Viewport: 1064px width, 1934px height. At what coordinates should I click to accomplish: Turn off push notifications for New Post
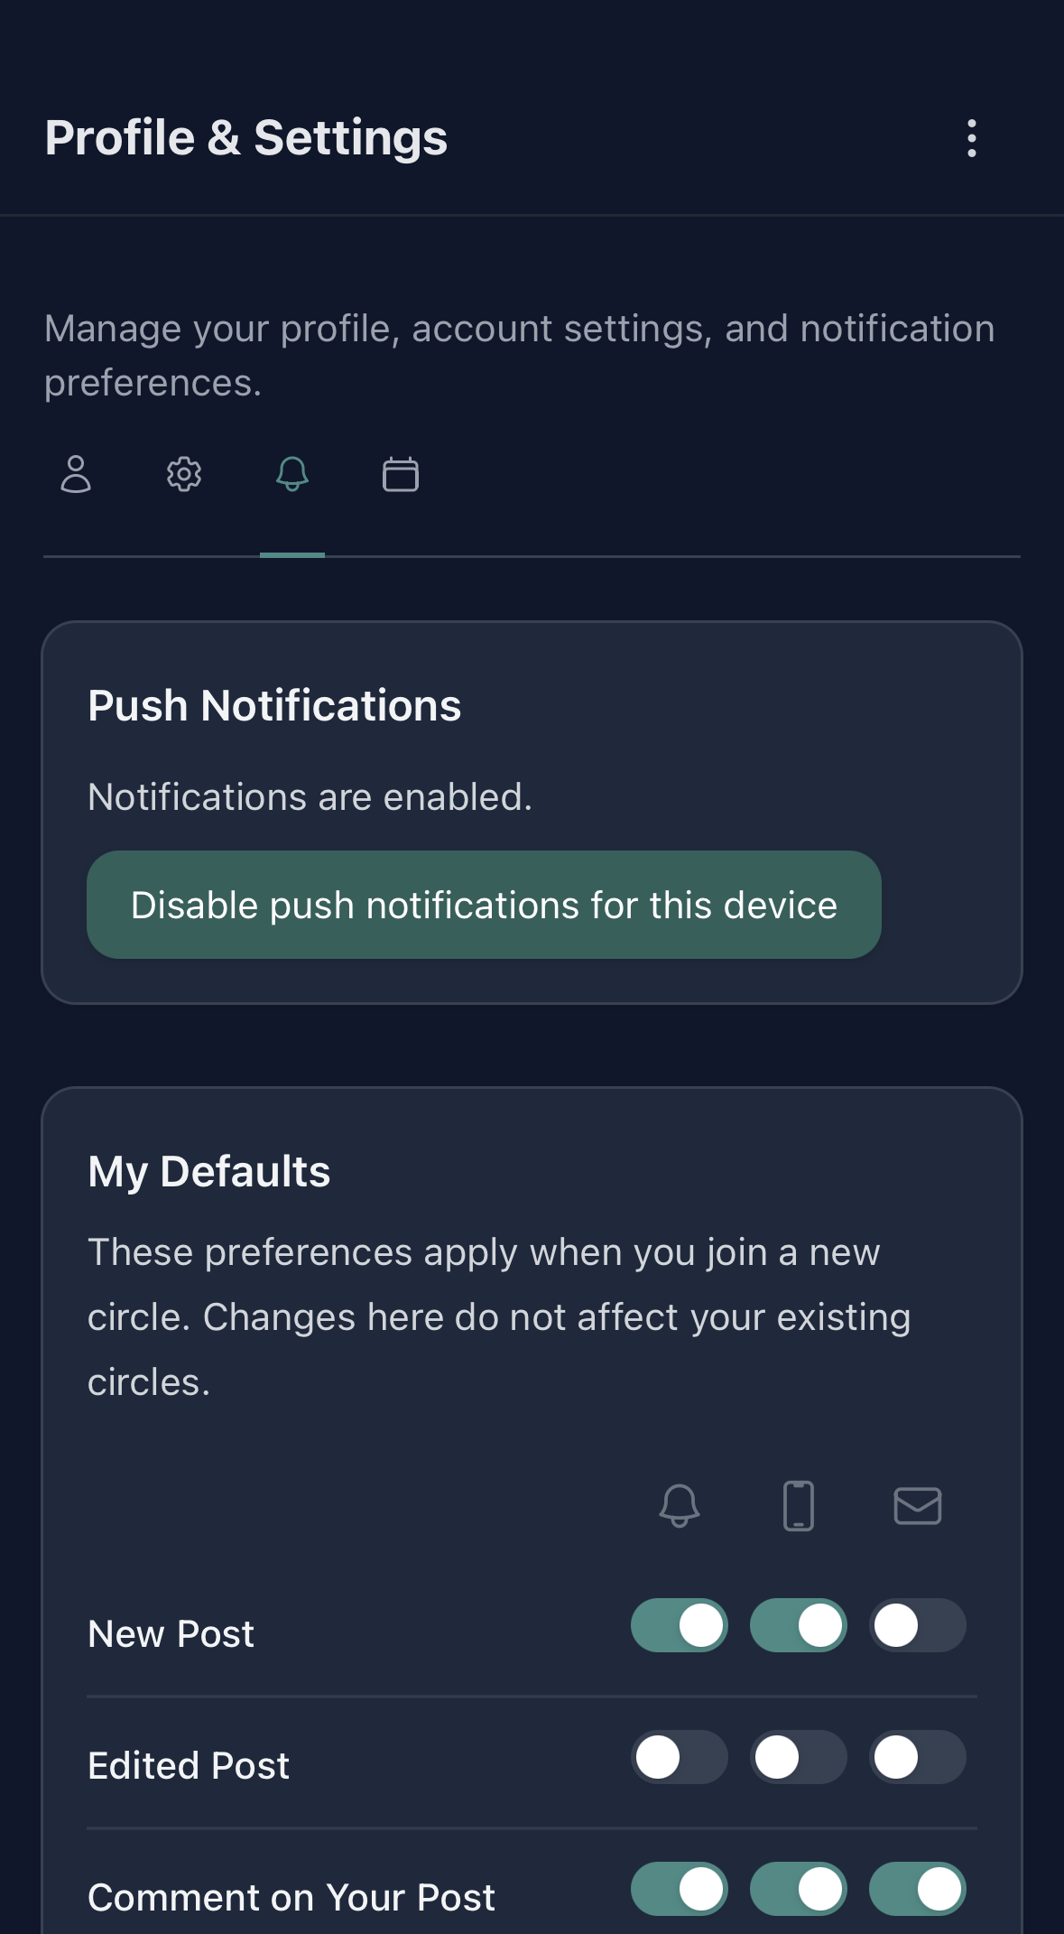[x=680, y=1625]
